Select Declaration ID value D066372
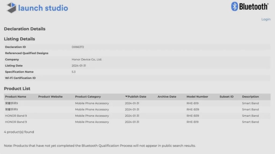The height and width of the screenshot is (154, 275). pos(78,47)
